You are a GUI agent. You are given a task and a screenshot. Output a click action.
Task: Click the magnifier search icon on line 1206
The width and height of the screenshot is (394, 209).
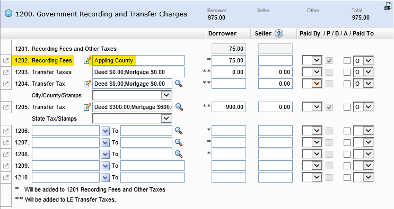pyautogui.click(x=179, y=131)
